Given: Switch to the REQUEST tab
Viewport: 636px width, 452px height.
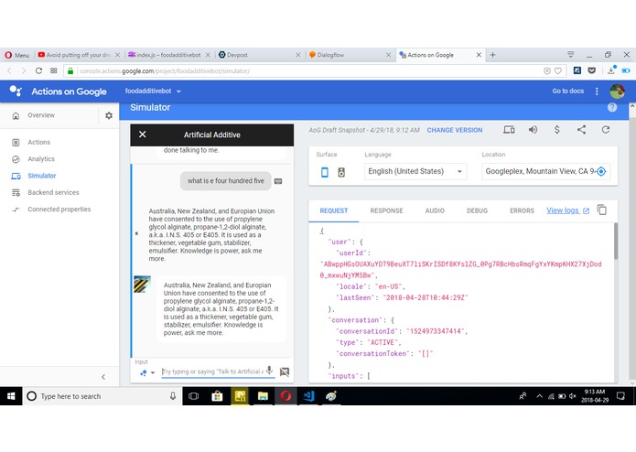Looking at the screenshot, I should click(x=334, y=210).
